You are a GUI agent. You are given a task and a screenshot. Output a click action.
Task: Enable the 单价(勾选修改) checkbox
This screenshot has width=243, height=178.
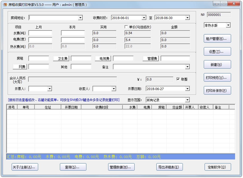126,27
